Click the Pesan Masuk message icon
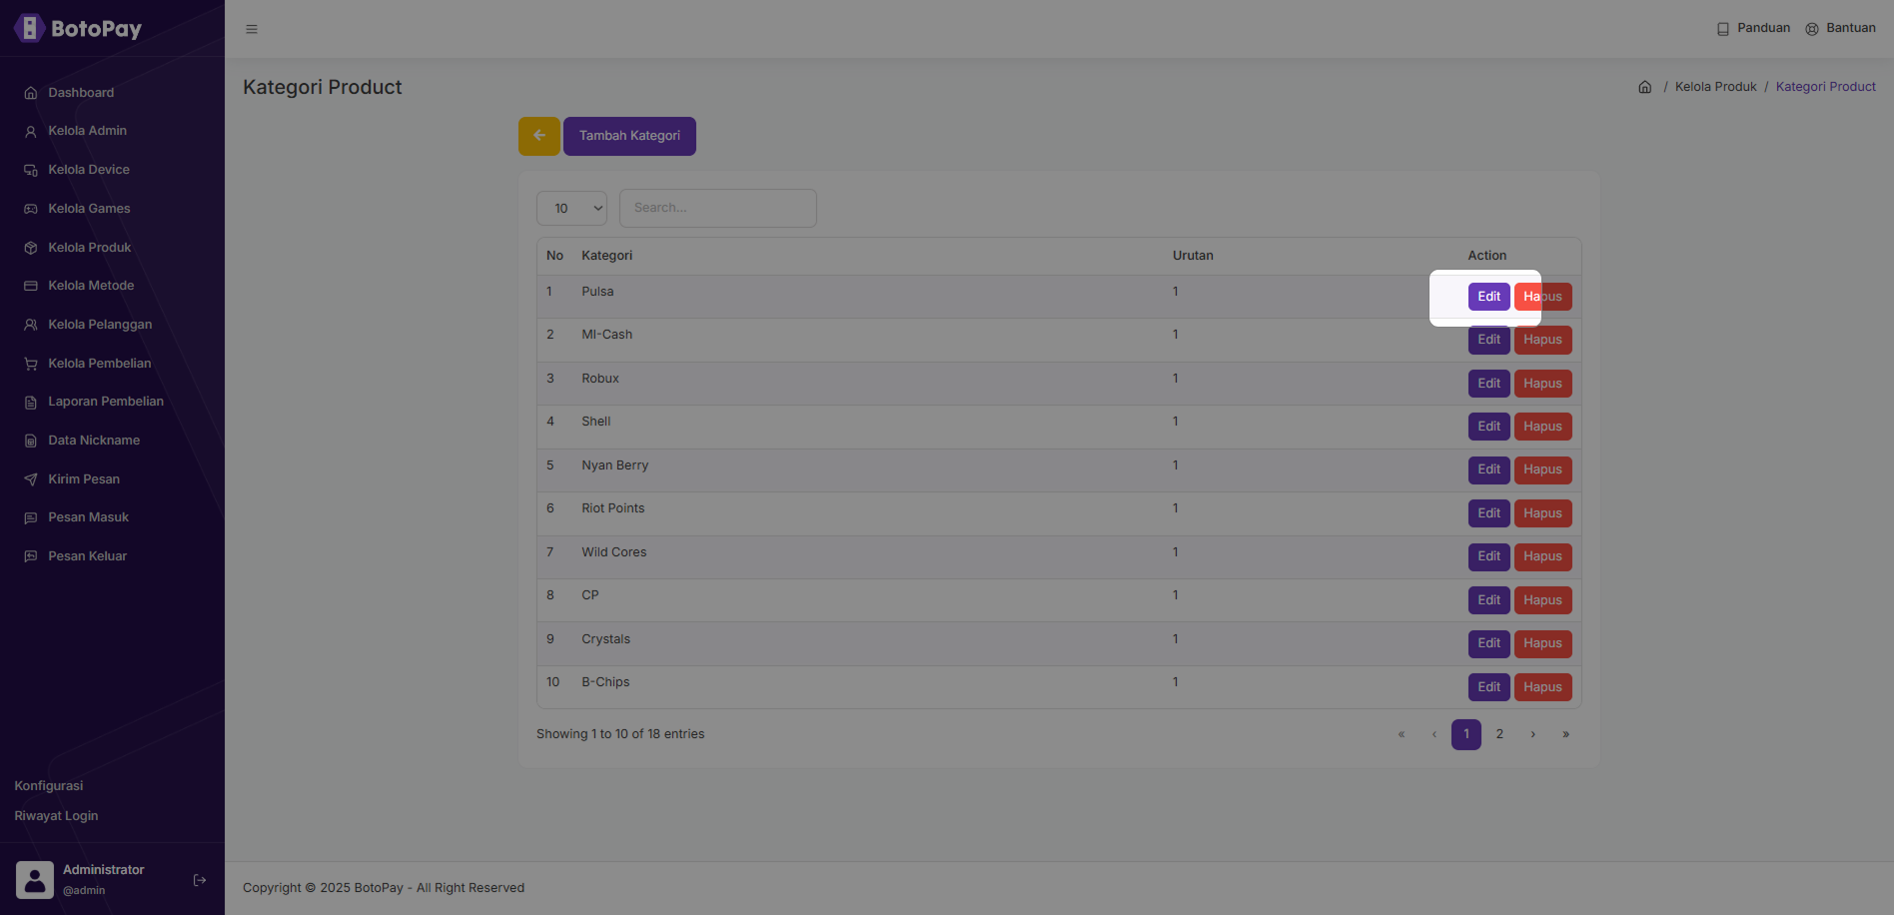The height and width of the screenshot is (915, 1894). pyautogui.click(x=31, y=517)
